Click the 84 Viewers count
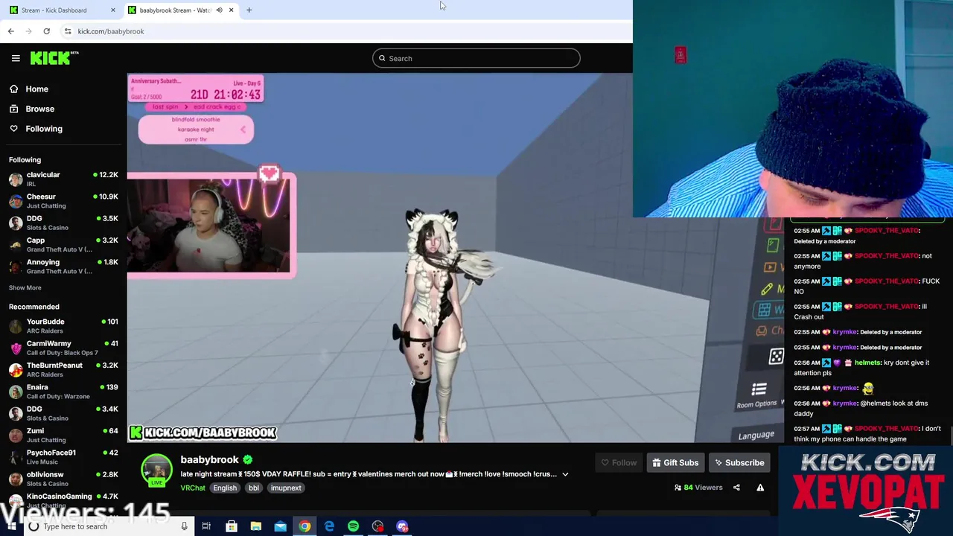This screenshot has width=953, height=536. [x=698, y=488]
